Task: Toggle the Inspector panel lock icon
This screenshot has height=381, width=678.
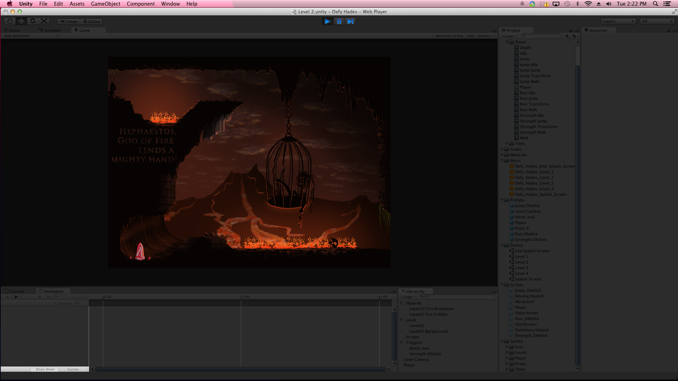Action: (668, 31)
